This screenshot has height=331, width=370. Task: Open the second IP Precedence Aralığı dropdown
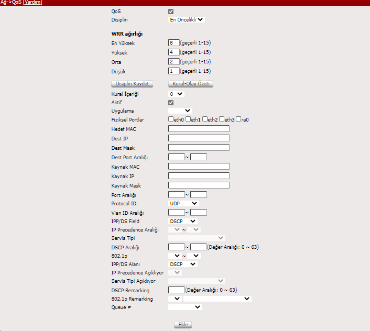(x=194, y=229)
